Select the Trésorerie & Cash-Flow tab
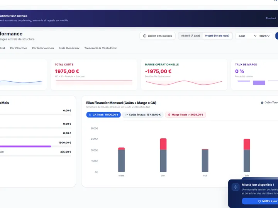Screen dimensions: 278x208 click(x=100, y=48)
